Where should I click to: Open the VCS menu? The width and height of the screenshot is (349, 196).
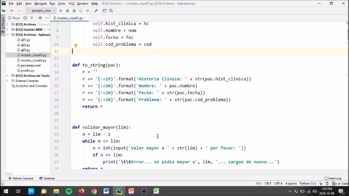click(71, 4)
